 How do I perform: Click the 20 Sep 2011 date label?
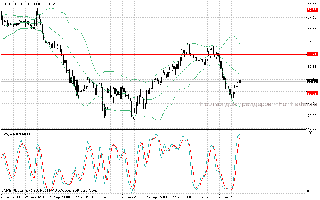pos(11,197)
